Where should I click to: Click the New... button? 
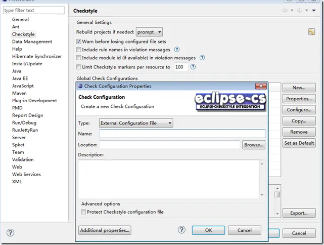click(299, 88)
